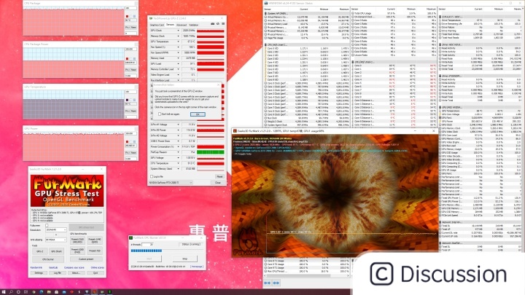Run FurMark Preset:2160 benchmark
The image size is (525, 295).
[x=77, y=240]
